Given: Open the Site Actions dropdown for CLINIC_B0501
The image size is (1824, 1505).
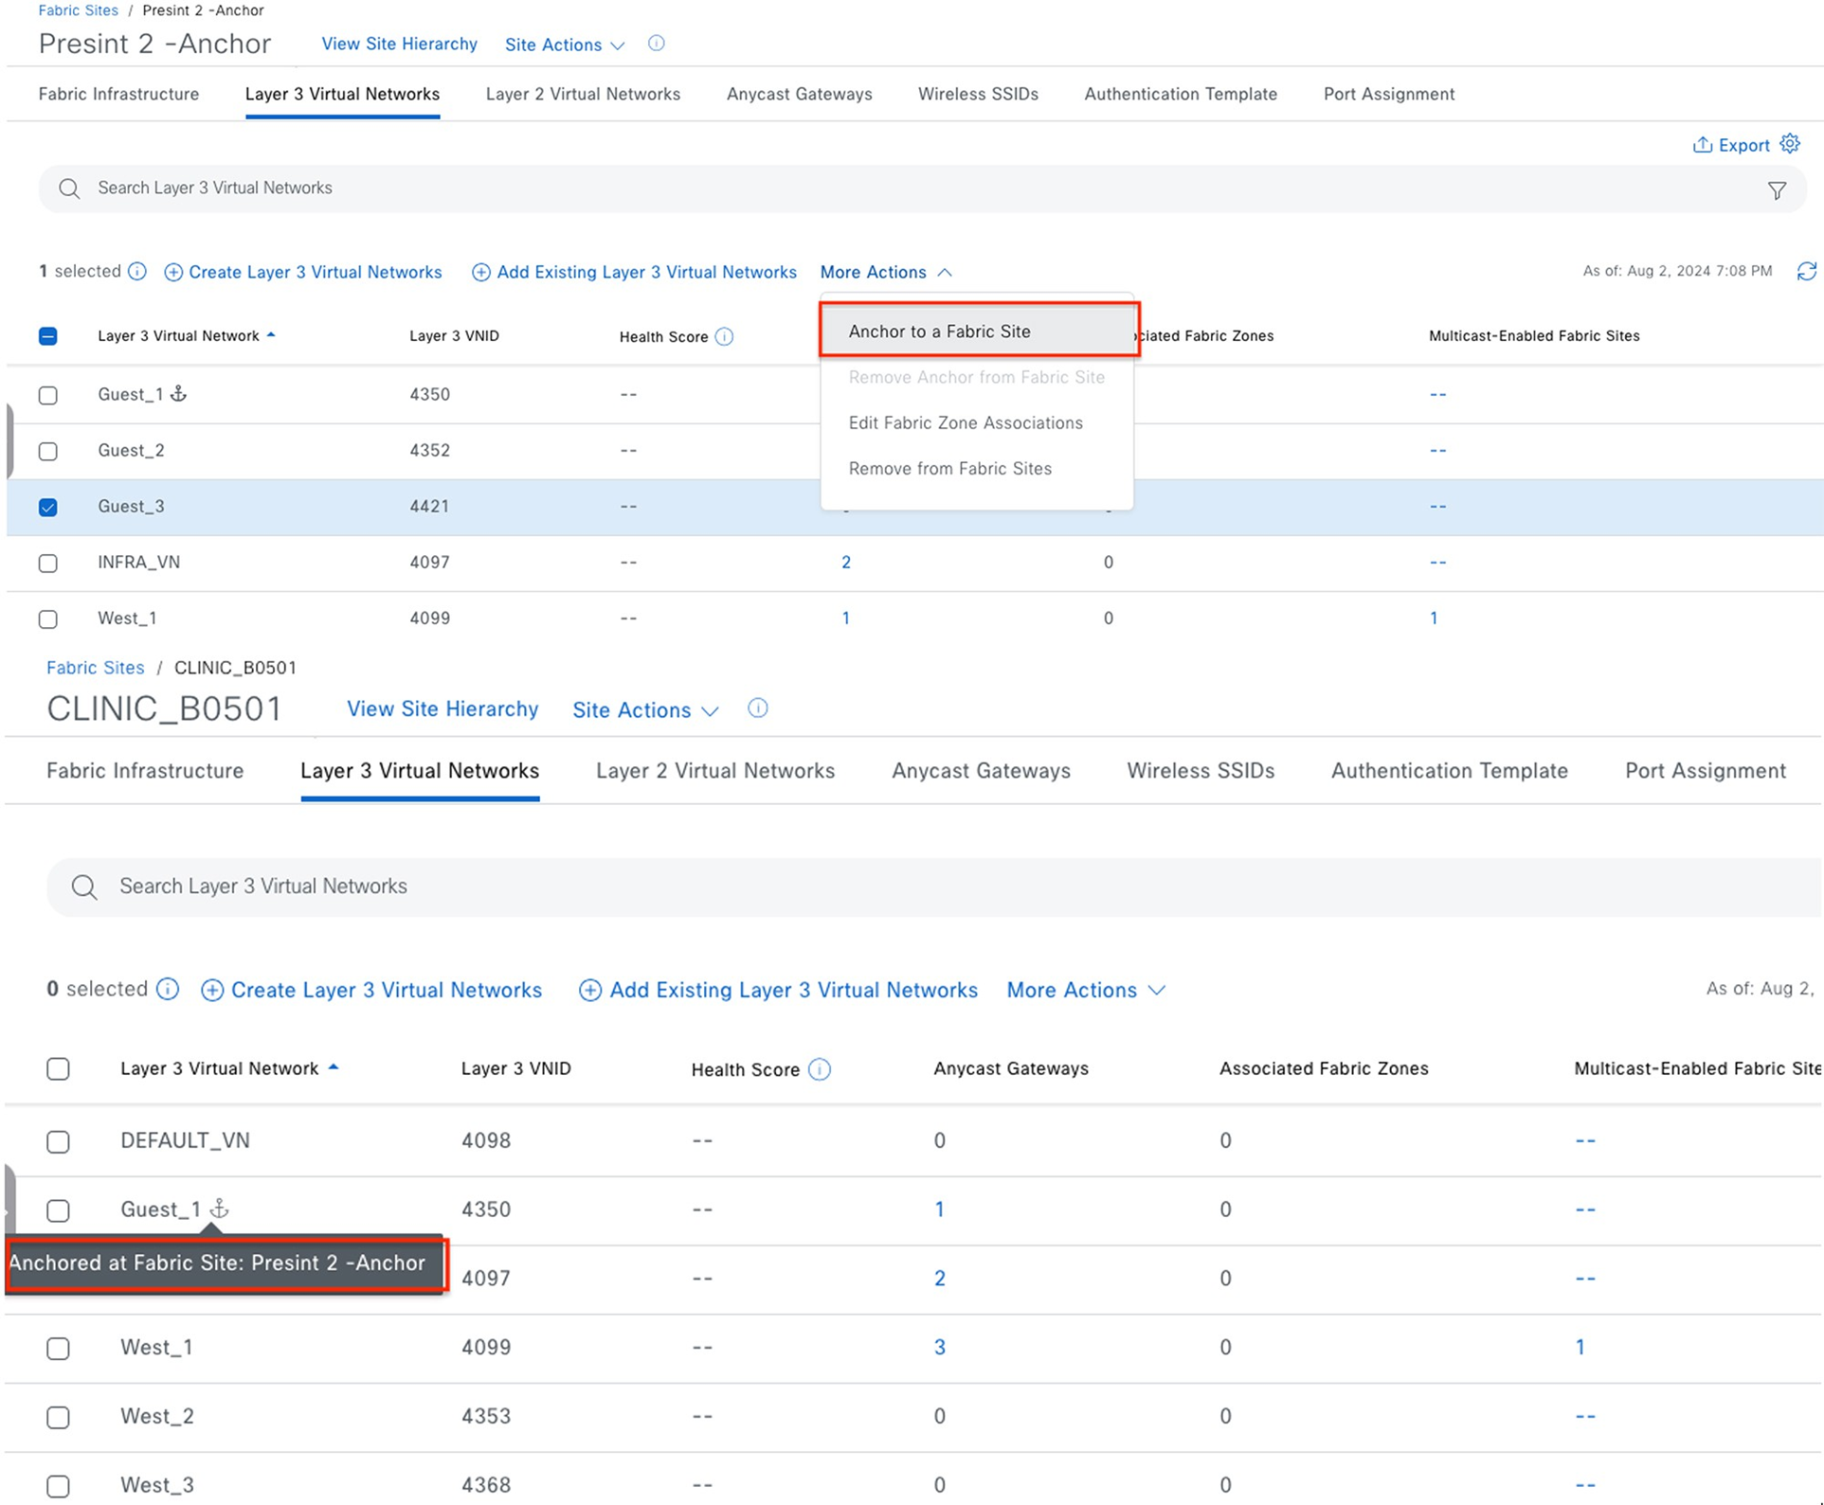Looking at the screenshot, I should pos(644,709).
